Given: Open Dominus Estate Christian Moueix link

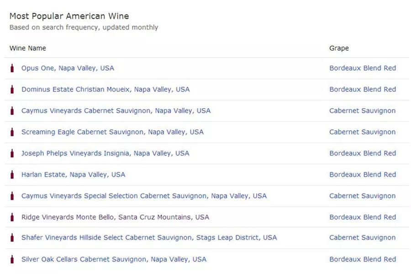Looking at the screenshot, I should (105, 90).
